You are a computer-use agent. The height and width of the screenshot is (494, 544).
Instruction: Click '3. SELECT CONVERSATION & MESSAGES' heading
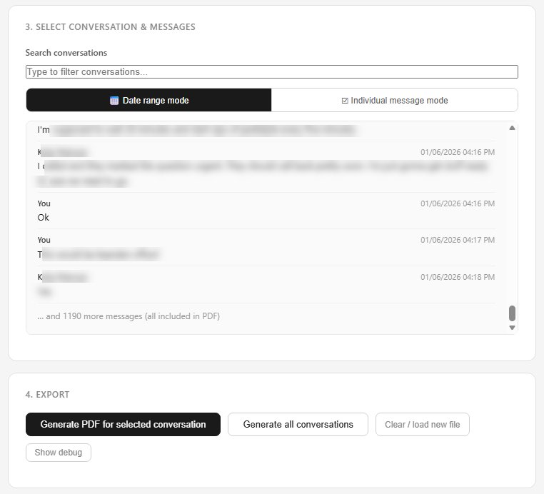click(111, 26)
